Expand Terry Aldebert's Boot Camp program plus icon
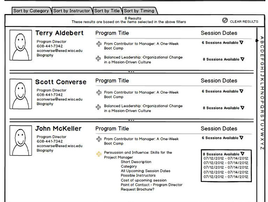 (x=99, y=44)
